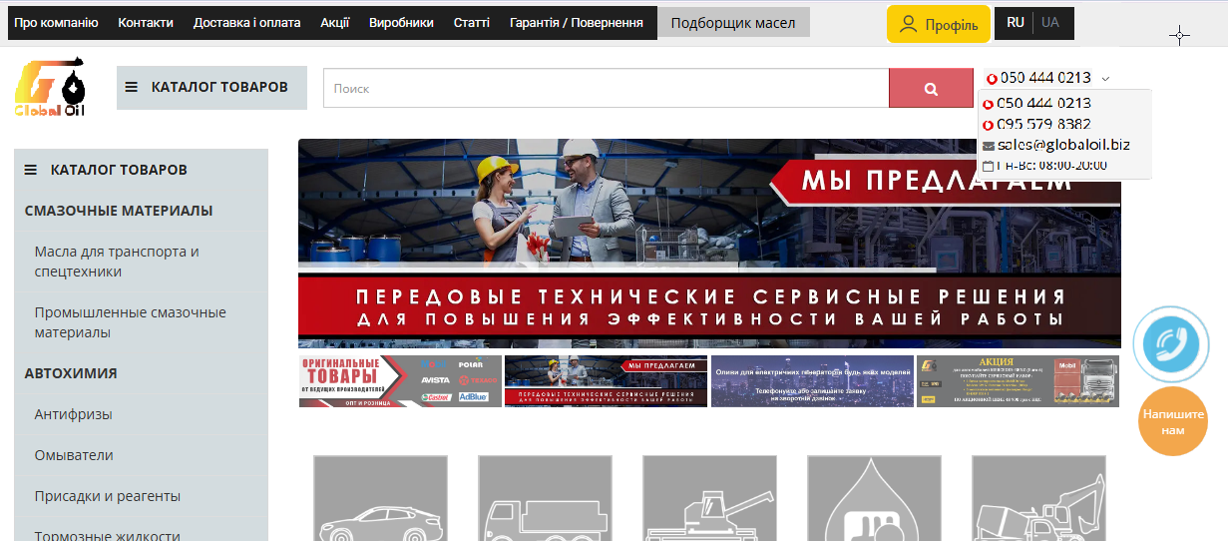
Task: Click the sales@globaloil.biz email link
Action: [1063, 145]
